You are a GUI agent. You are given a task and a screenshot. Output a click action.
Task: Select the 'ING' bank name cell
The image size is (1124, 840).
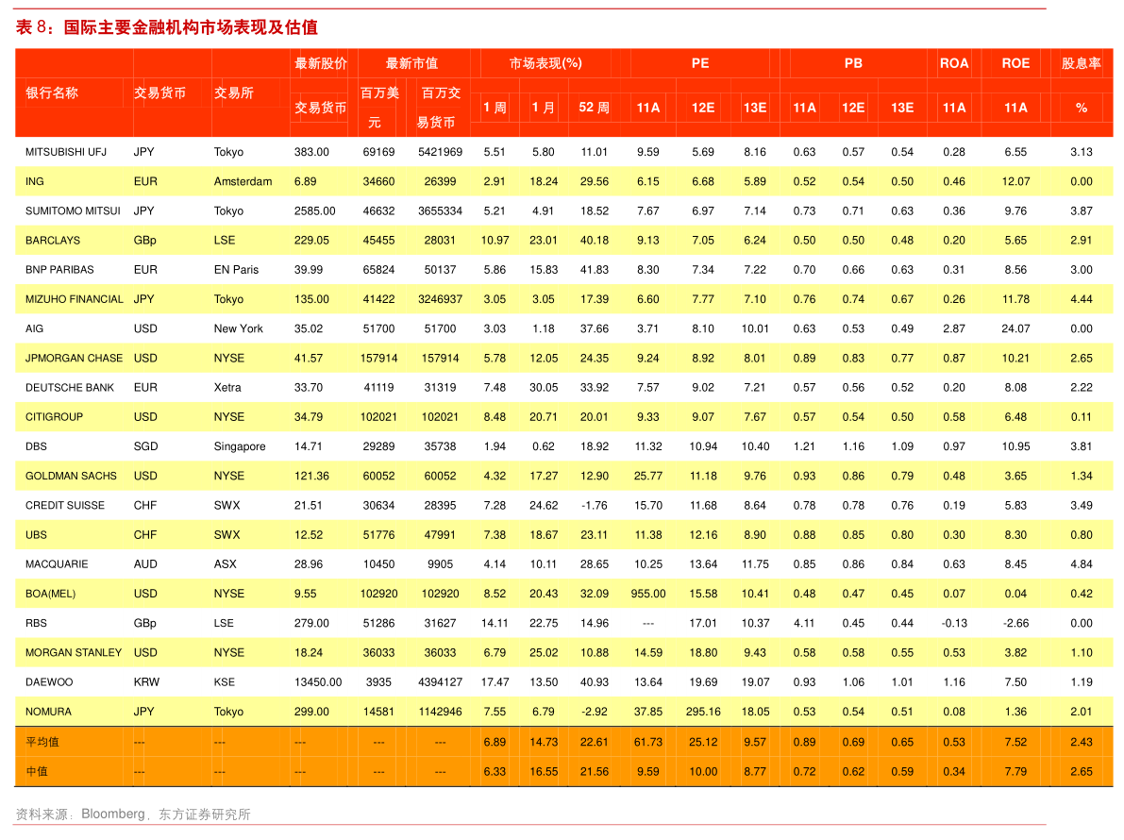click(34, 181)
